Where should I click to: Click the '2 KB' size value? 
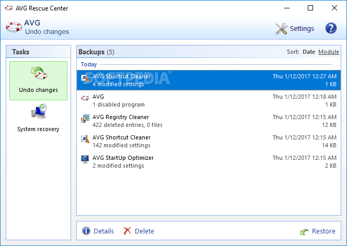click(x=331, y=166)
